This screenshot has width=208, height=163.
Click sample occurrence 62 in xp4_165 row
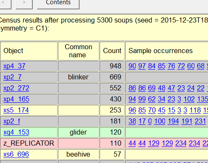[x=152, y=99]
